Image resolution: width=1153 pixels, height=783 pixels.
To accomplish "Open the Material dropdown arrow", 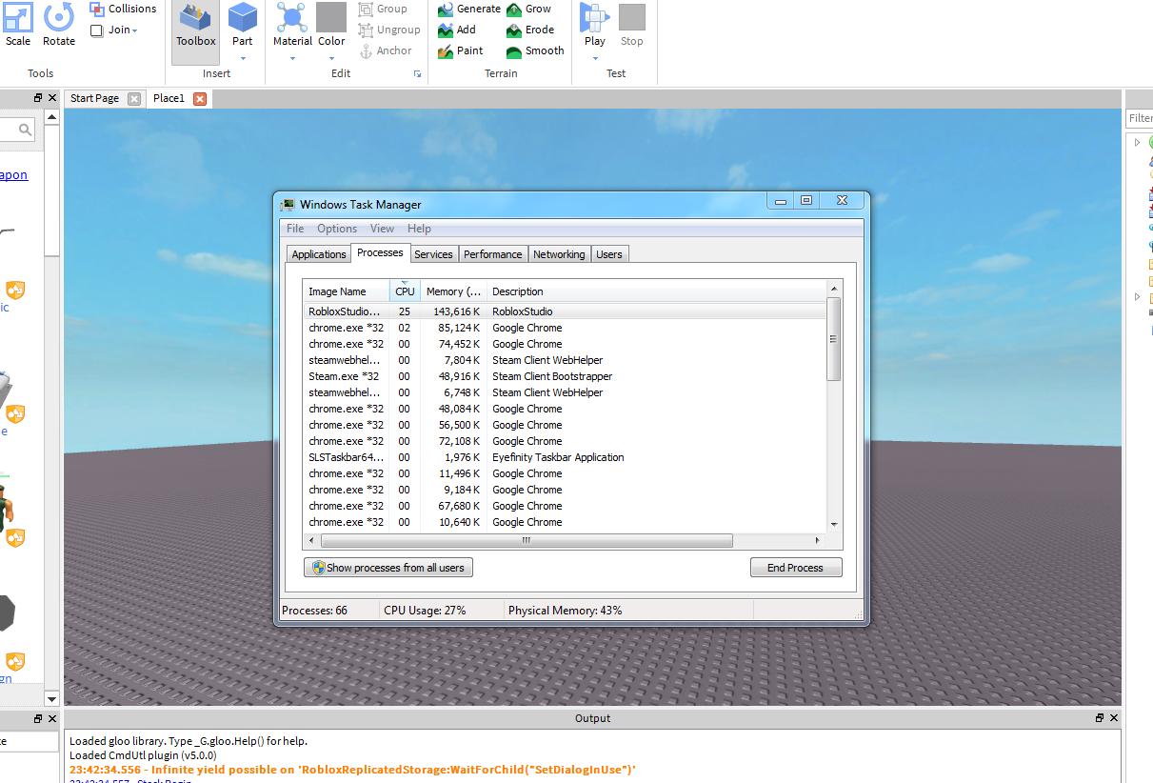I will (291, 58).
